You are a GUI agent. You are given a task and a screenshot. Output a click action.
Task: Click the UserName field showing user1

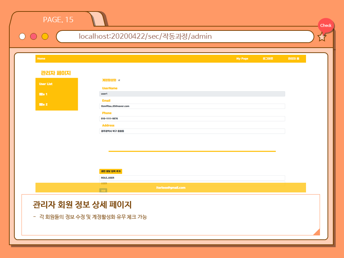(192, 94)
